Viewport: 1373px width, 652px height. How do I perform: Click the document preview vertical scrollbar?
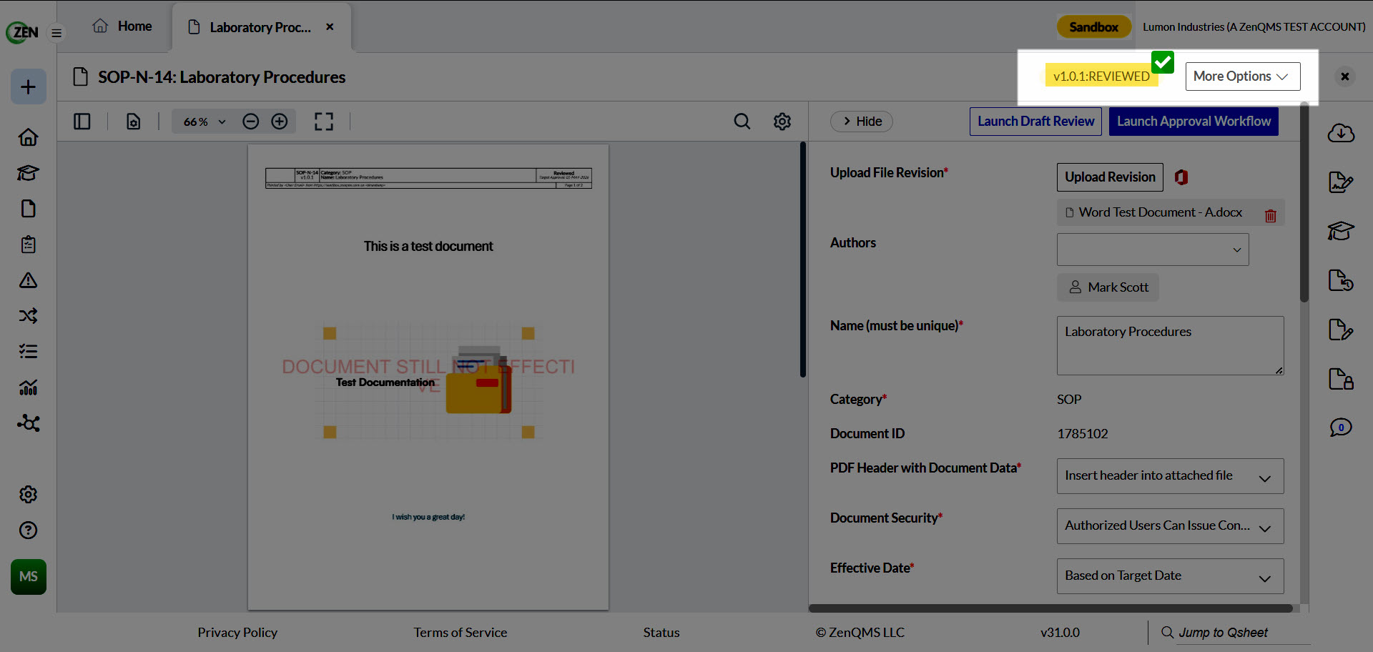803,260
